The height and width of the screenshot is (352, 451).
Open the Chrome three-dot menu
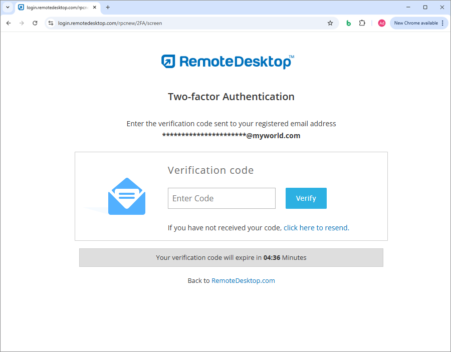442,23
